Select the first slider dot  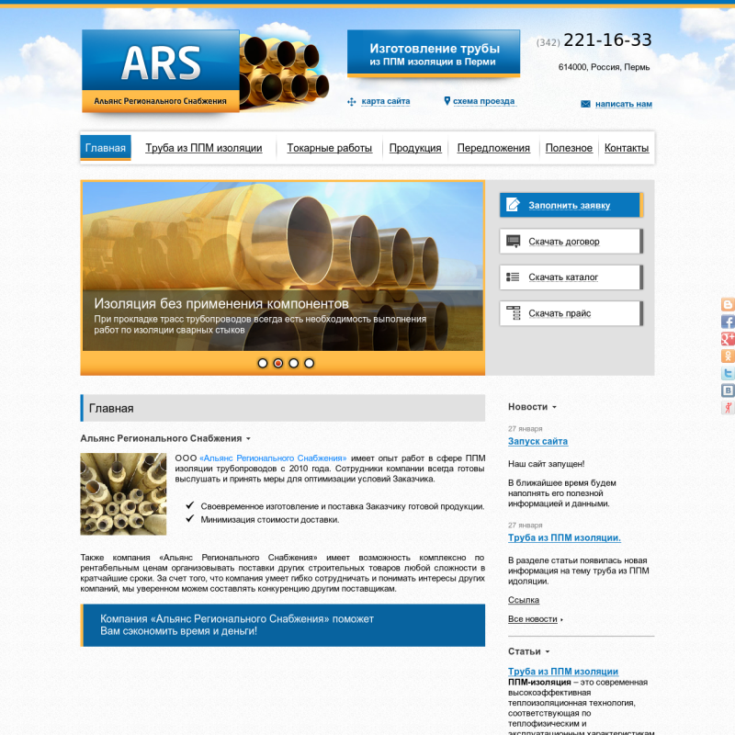[263, 363]
